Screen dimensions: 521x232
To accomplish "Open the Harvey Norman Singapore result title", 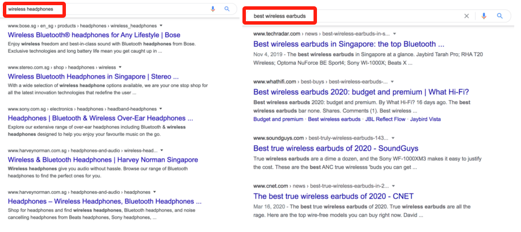I will pos(103,160).
